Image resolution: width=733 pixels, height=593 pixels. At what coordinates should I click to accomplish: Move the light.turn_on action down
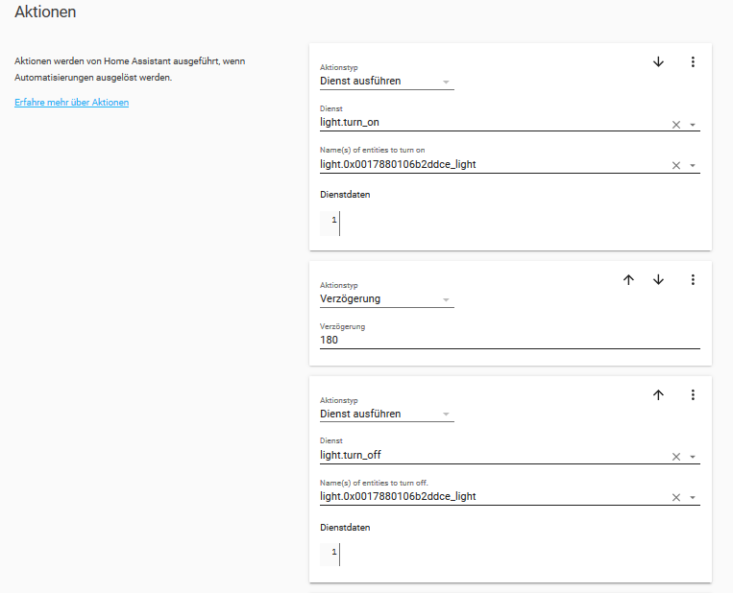[x=658, y=62]
